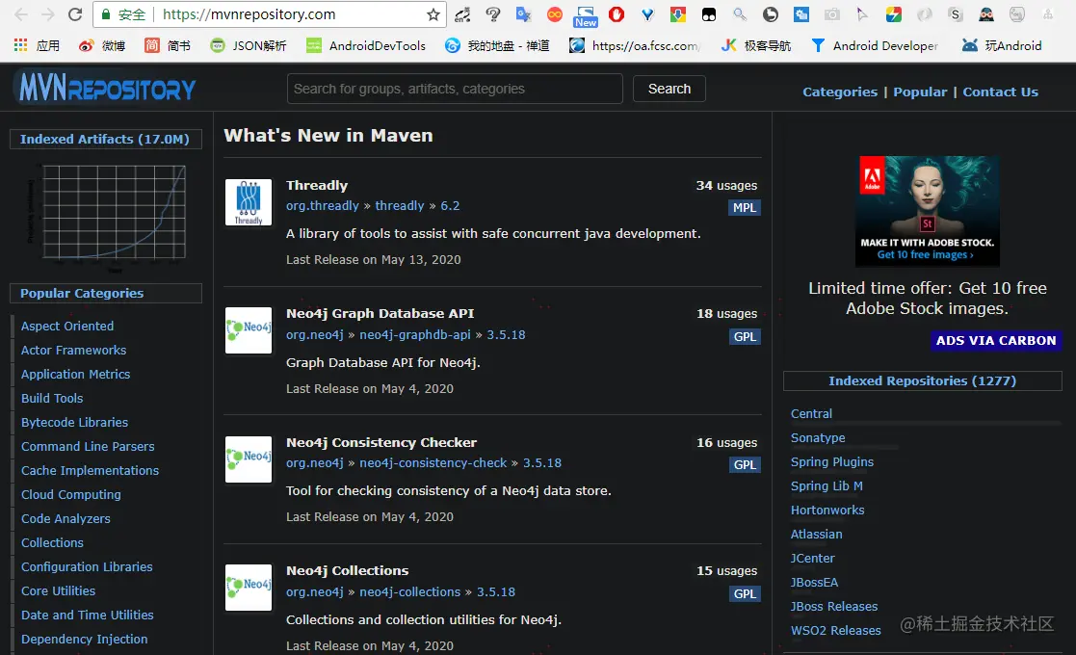Click the ADS VIA CARBON label

[996, 340]
